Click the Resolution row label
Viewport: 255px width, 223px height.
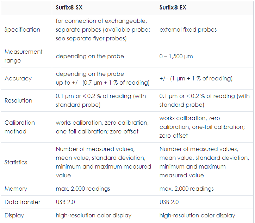coord(18,100)
